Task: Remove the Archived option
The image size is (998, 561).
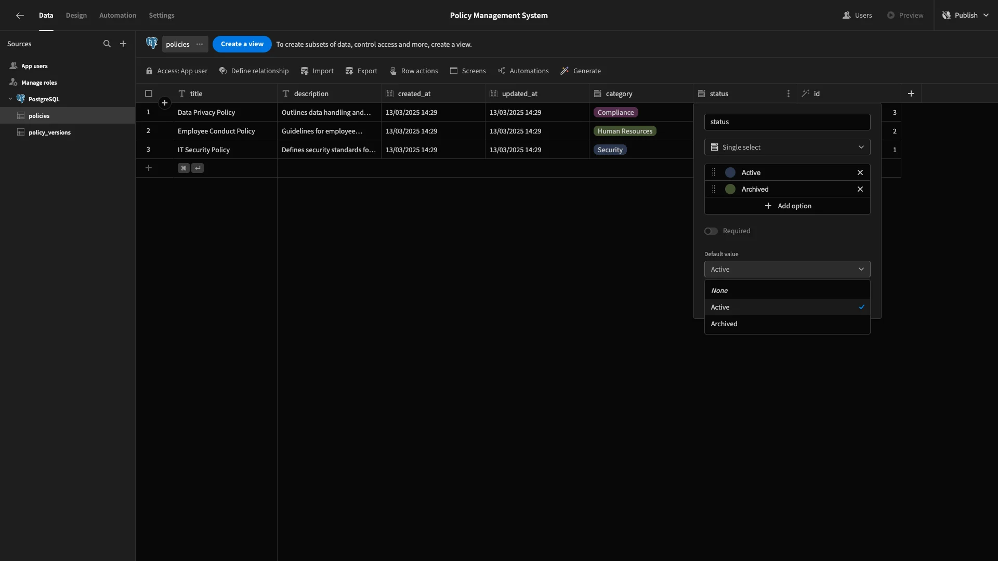Action: point(860,189)
